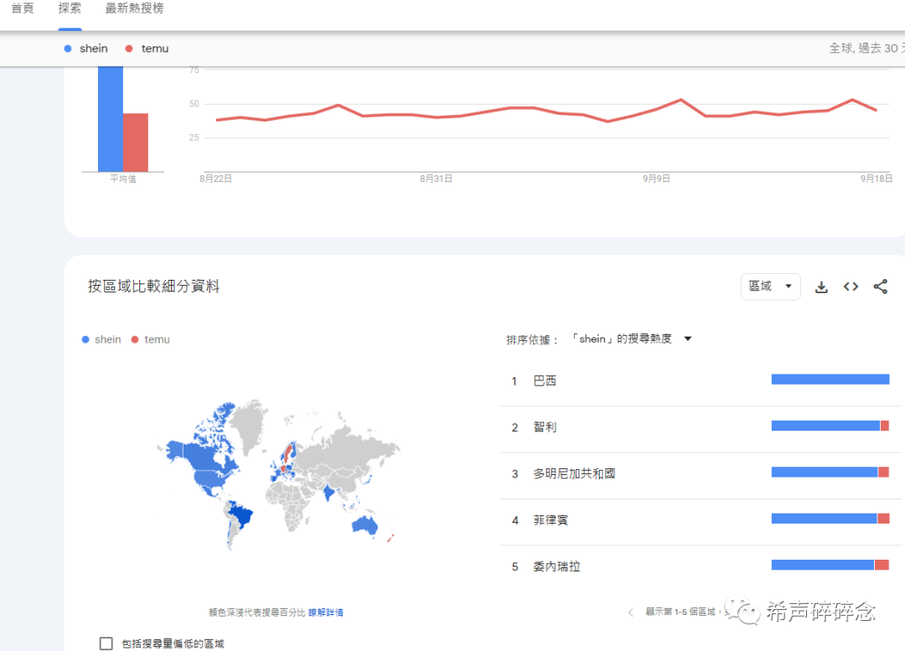Click the share icon in region panel
The height and width of the screenshot is (651, 905).
click(x=880, y=287)
